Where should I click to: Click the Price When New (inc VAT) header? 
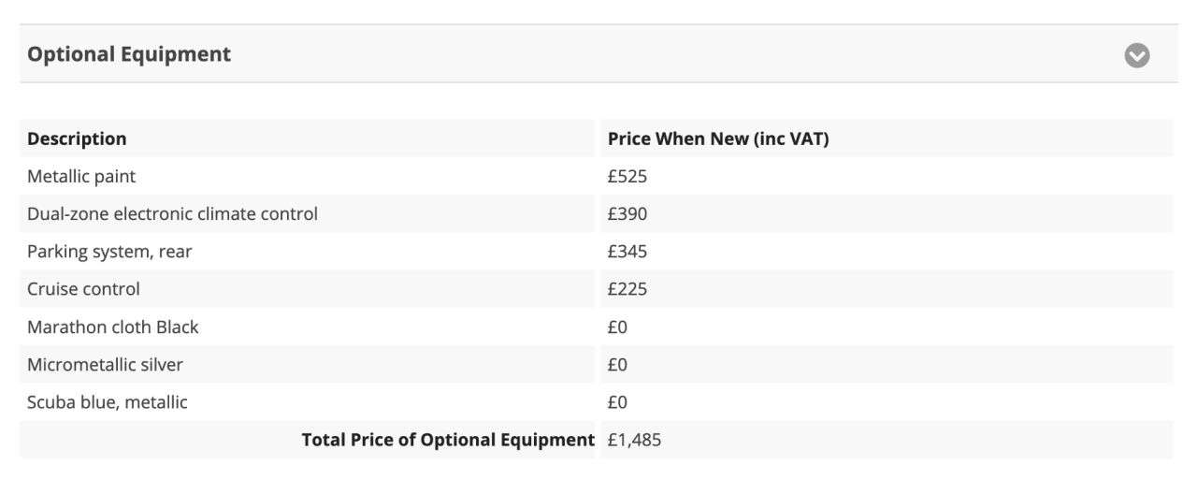click(718, 138)
